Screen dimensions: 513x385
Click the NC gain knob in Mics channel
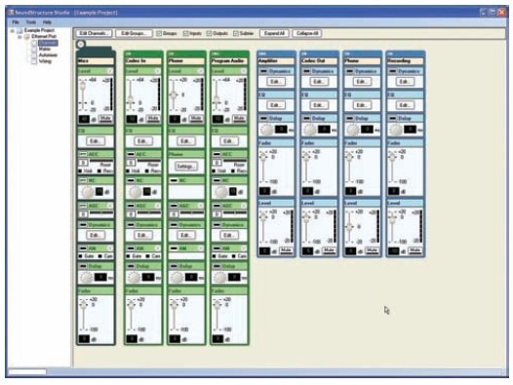coord(88,192)
